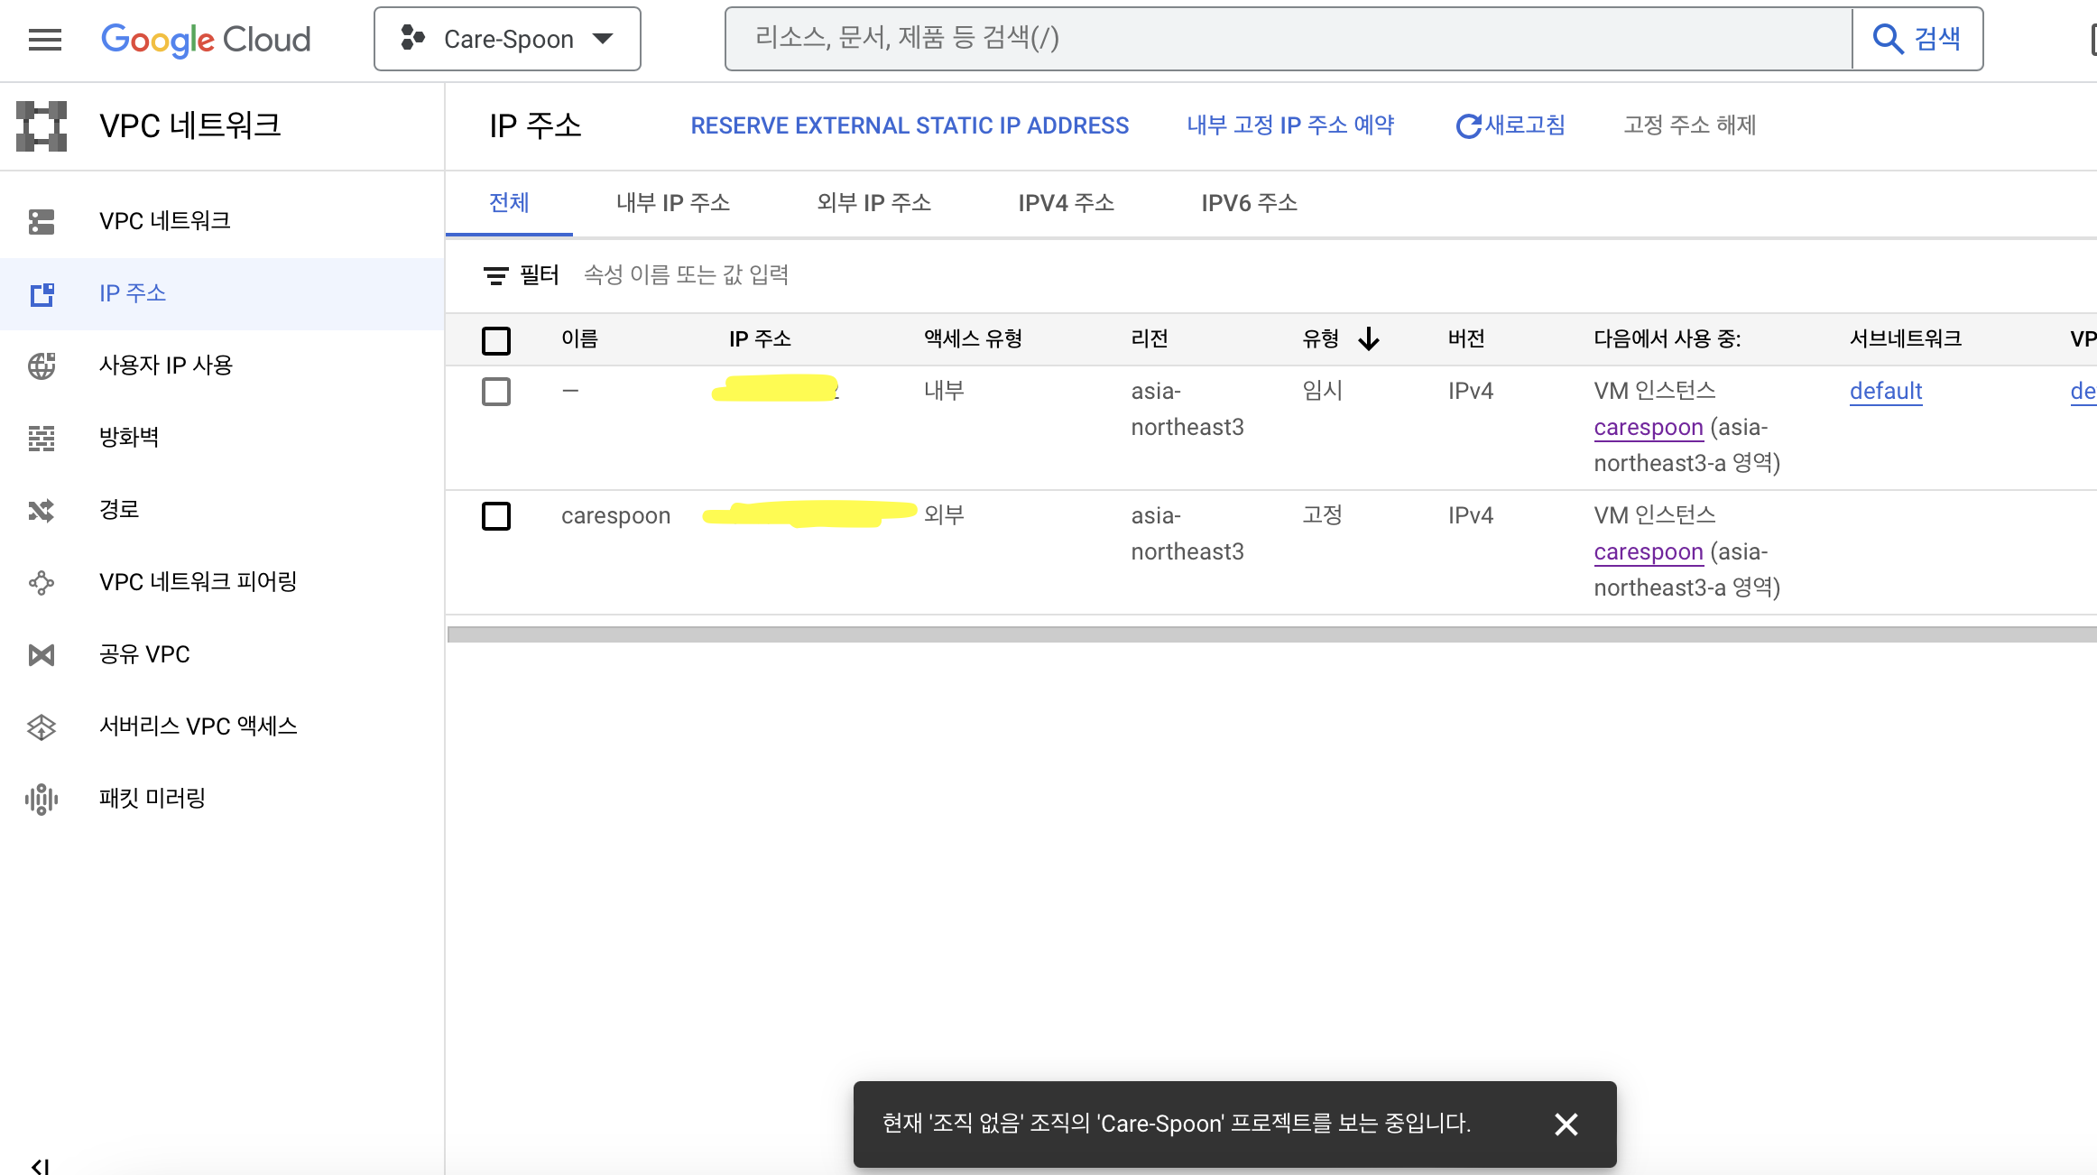
Task: Click the filter icon
Action: click(x=495, y=275)
